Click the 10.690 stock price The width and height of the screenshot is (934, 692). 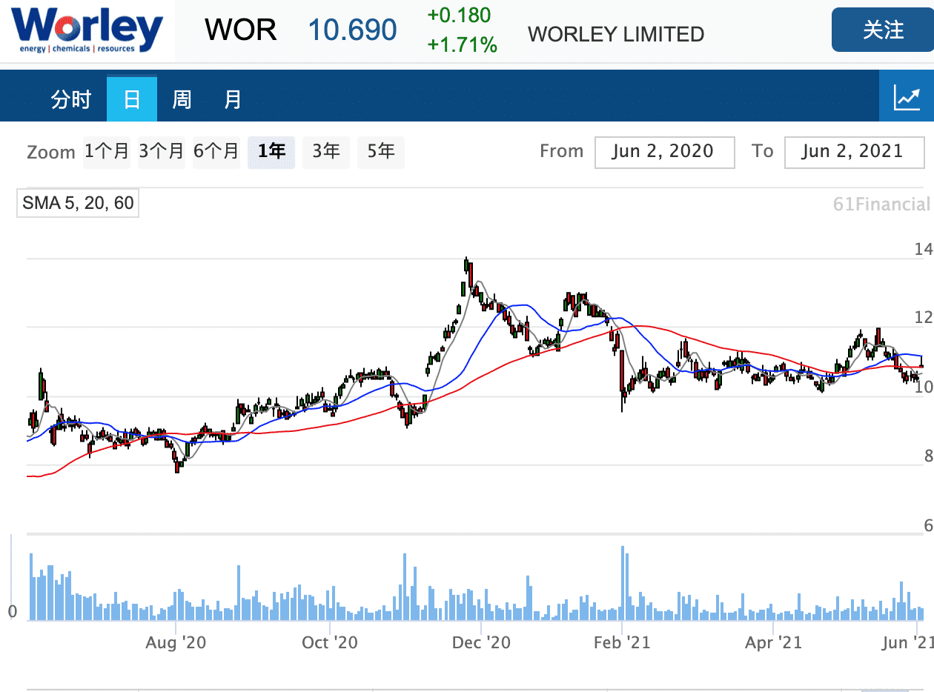pyautogui.click(x=352, y=30)
